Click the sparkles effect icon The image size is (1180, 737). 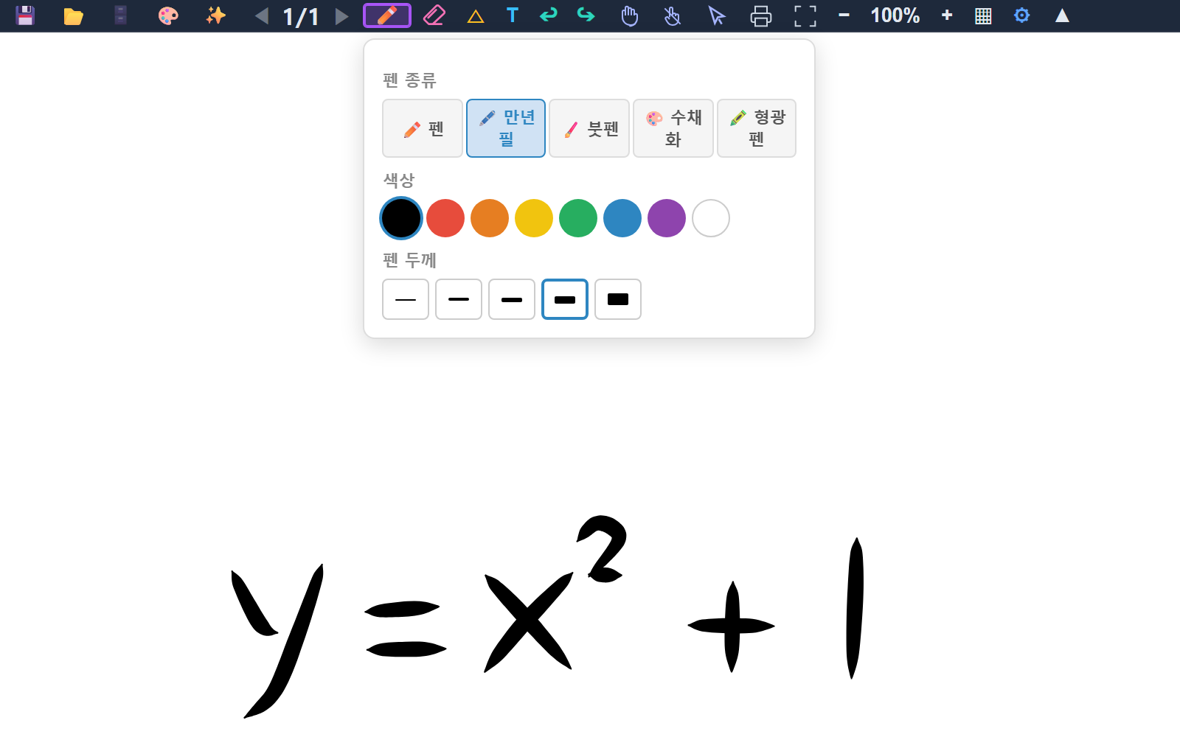coord(215,15)
